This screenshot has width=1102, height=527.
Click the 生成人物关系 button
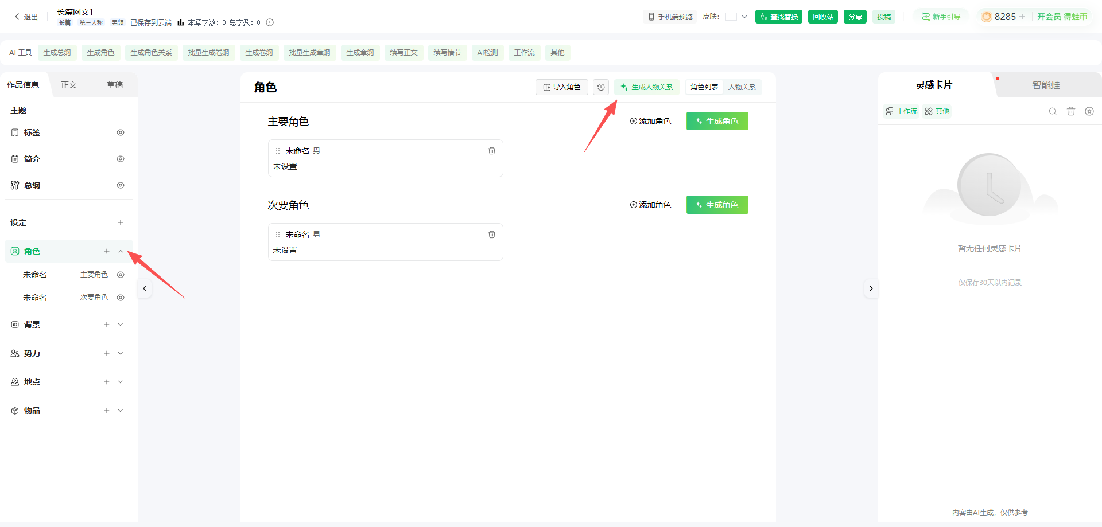pos(647,87)
